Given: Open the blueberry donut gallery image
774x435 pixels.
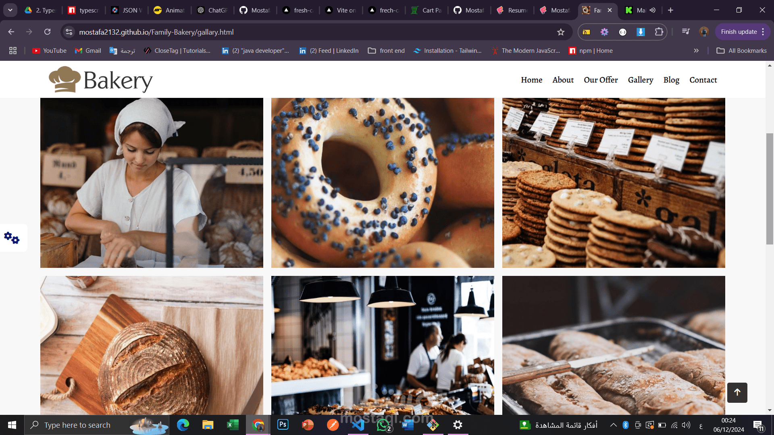Looking at the screenshot, I should (383, 183).
